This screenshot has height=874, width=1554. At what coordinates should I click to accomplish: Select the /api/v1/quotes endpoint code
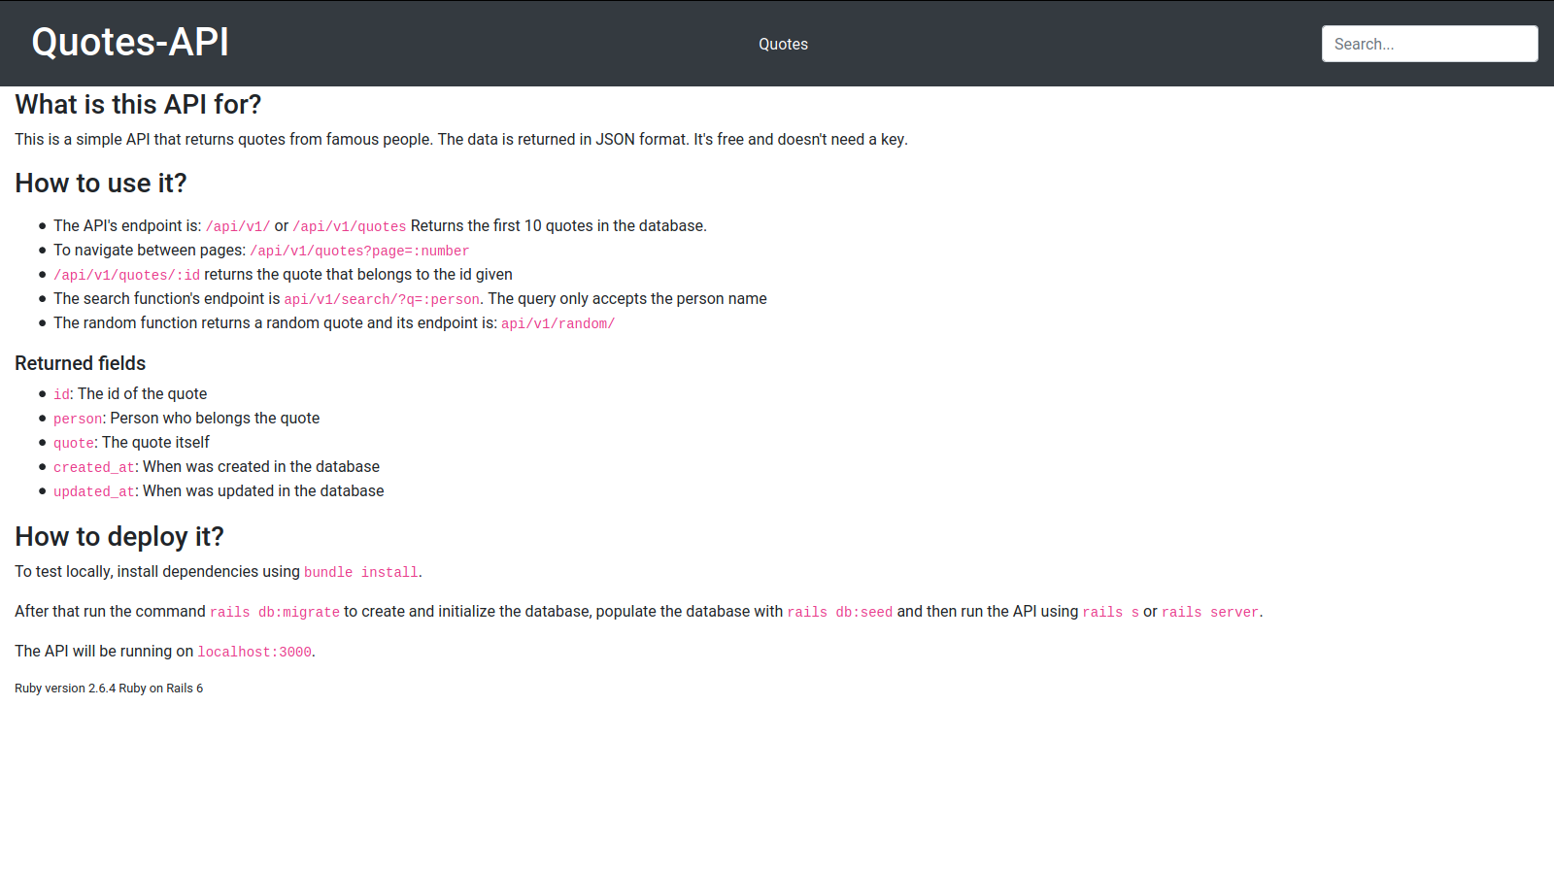pos(350,226)
